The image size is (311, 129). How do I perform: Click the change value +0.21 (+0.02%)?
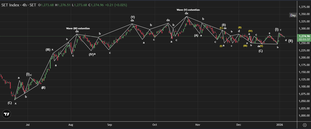[x=116, y=5]
